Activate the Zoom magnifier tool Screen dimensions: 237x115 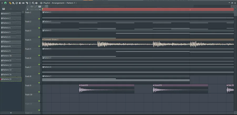[33, 3]
